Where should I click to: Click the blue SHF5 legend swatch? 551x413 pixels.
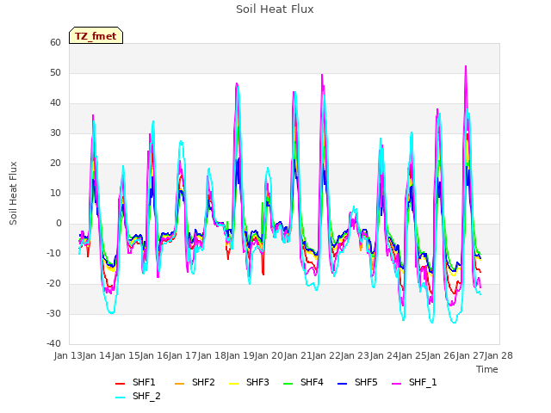pyautogui.click(x=343, y=384)
